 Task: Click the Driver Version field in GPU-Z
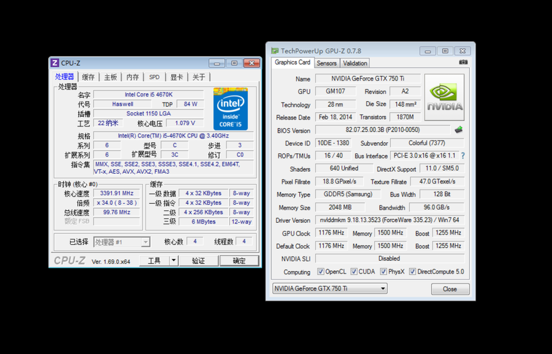coord(390,220)
